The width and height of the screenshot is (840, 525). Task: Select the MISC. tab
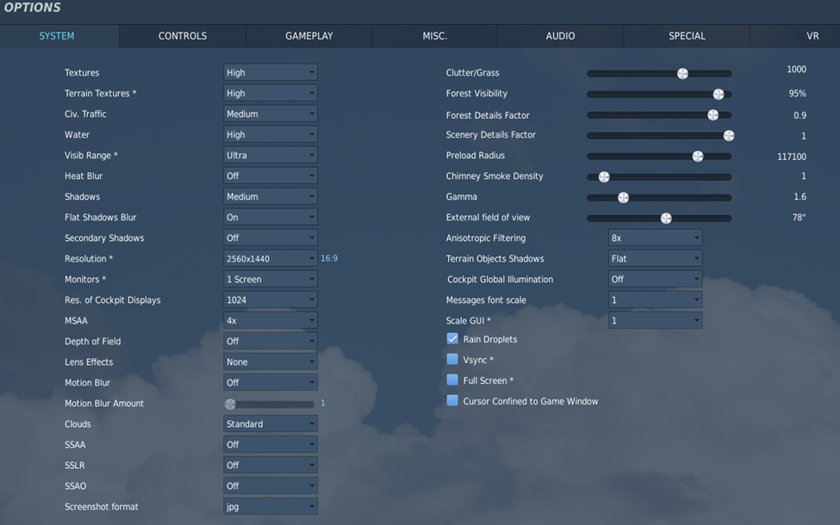point(434,36)
